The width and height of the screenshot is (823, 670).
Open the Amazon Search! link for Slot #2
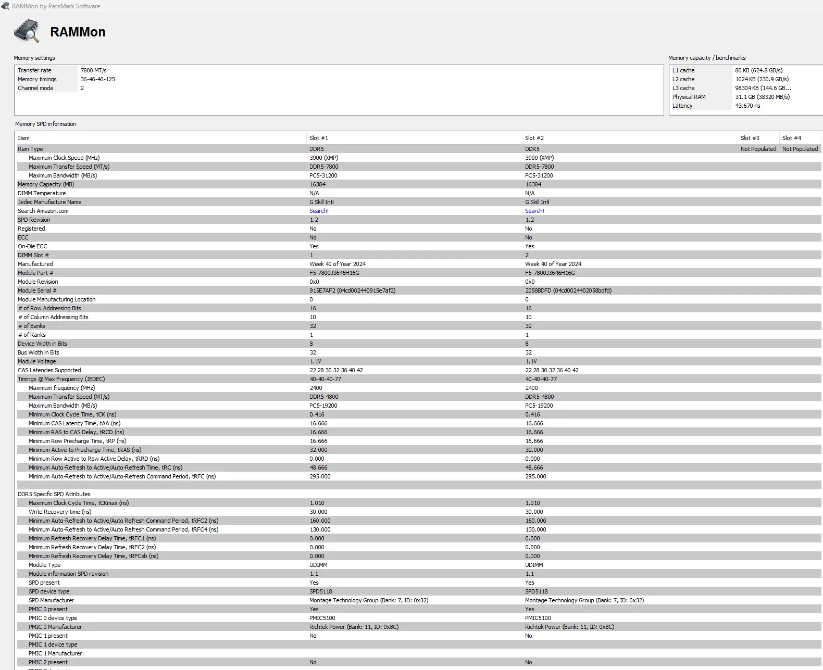[534, 211]
